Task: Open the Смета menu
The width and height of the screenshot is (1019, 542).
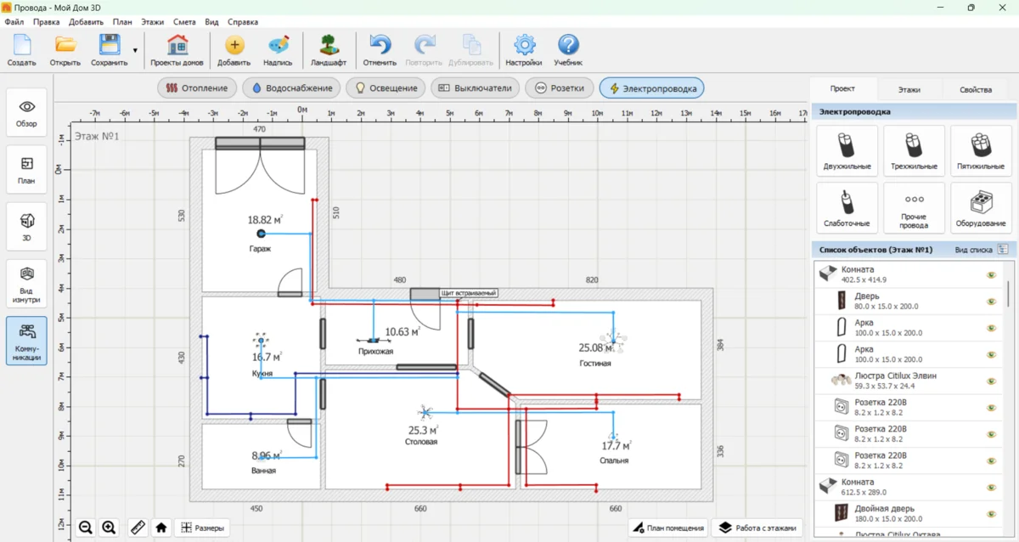Action: pos(184,21)
